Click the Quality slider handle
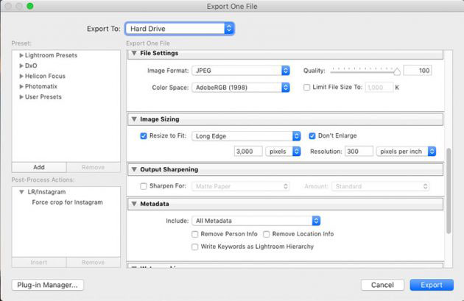 click(x=397, y=71)
